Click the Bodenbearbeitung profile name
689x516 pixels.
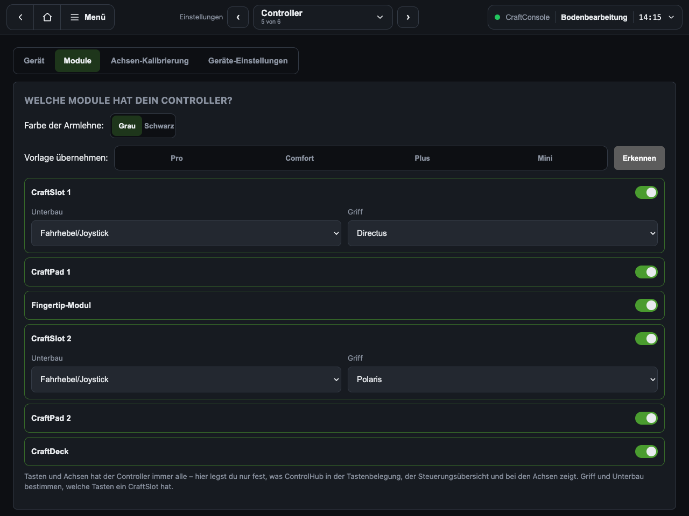pos(594,17)
